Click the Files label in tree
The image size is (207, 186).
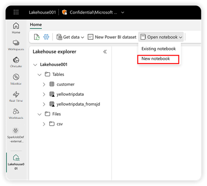(x=57, y=114)
